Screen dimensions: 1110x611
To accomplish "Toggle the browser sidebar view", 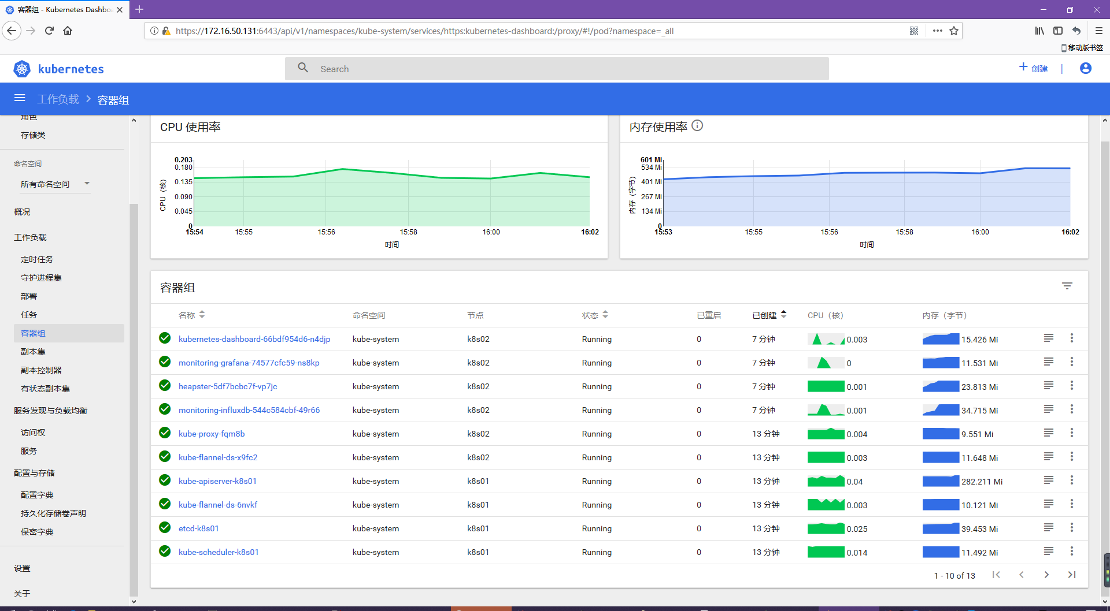I will pyautogui.click(x=1058, y=31).
